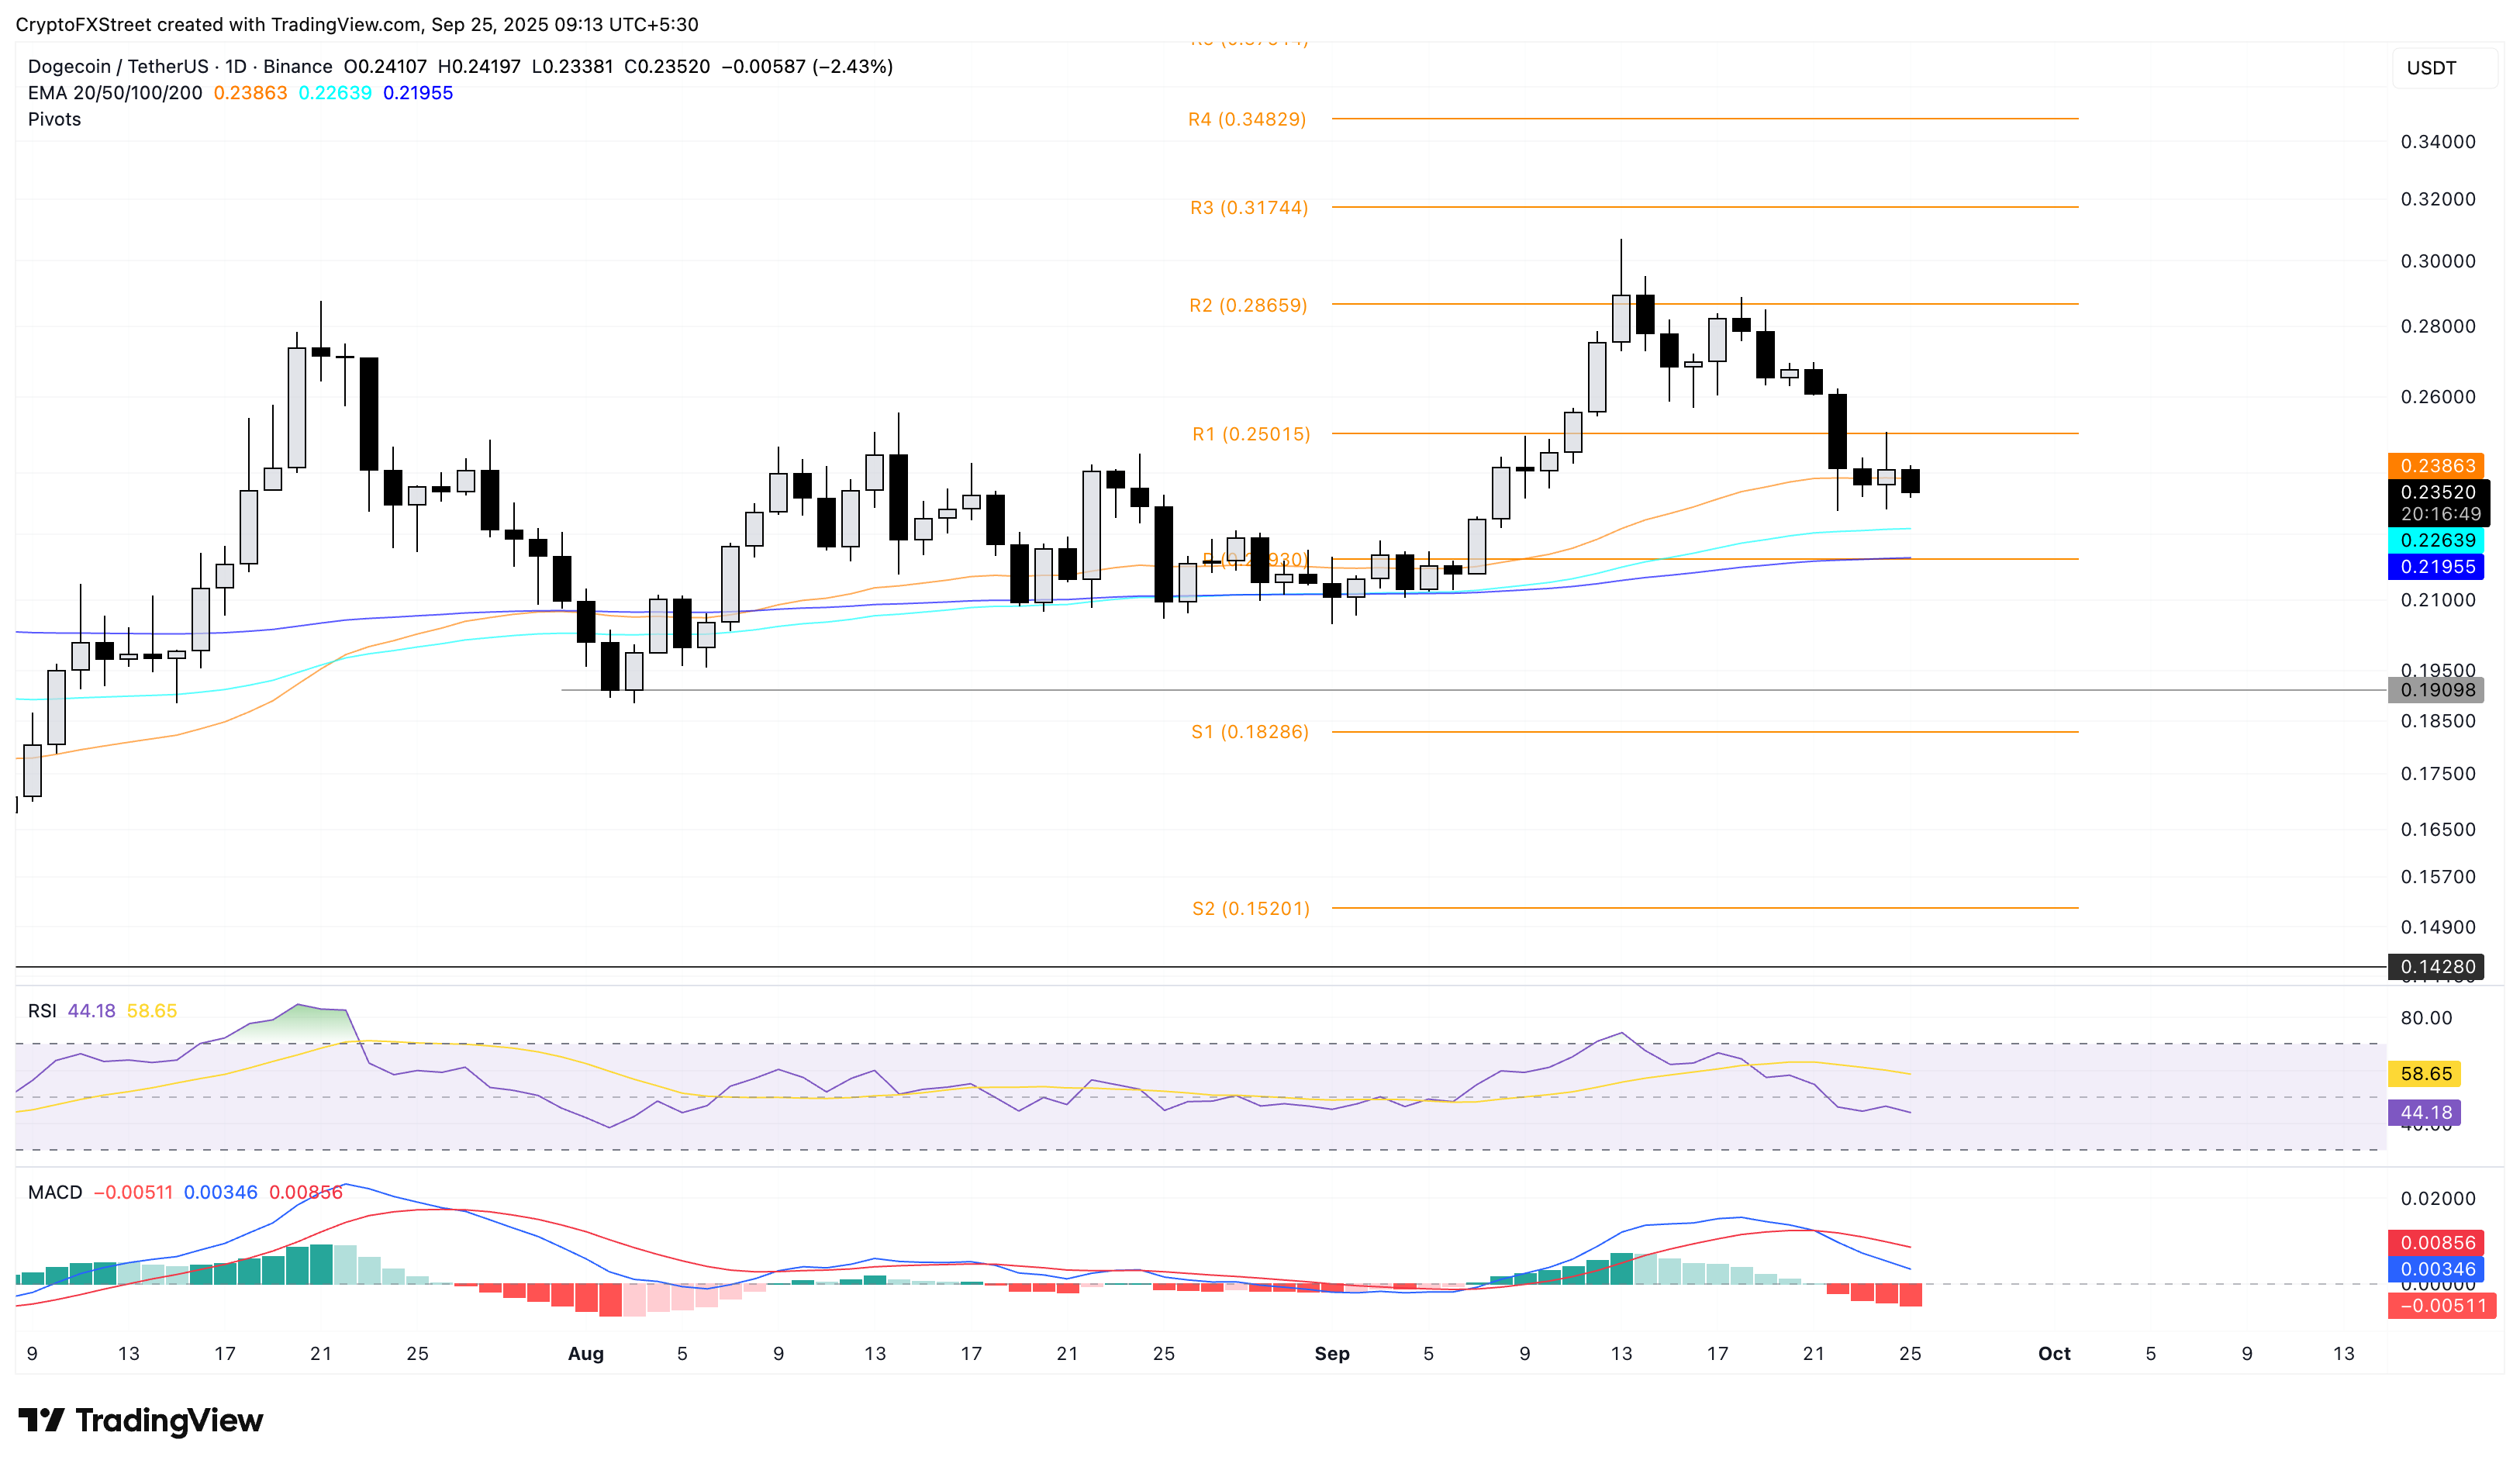
Task: Click the Sep marker on time axis
Action: tap(1331, 1353)
